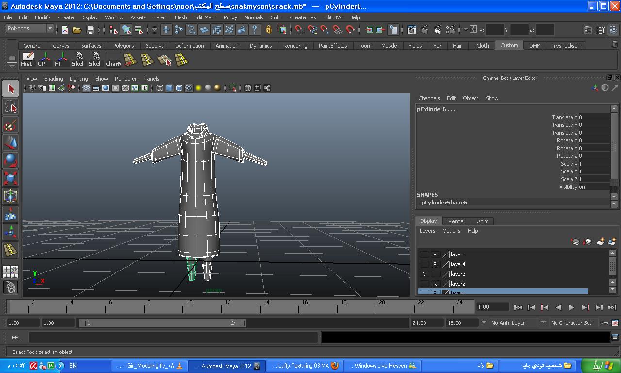
Task: Select the arrow Select Tool in toolbox
Action: point(11,89)
